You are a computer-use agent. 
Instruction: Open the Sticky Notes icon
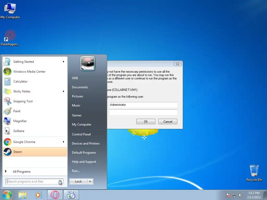(7, 91)
